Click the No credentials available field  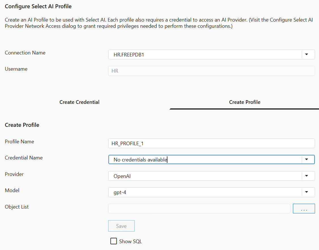[x=140, y=159]
